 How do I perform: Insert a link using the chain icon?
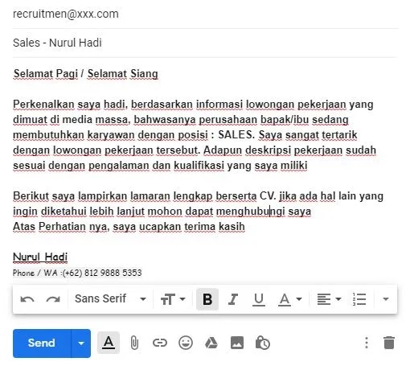[x=160, y=343]
